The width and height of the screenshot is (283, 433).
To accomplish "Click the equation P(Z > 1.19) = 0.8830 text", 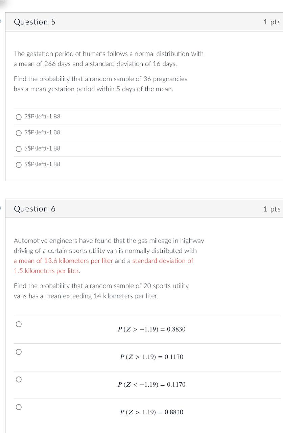I will [x=151, y=412].
